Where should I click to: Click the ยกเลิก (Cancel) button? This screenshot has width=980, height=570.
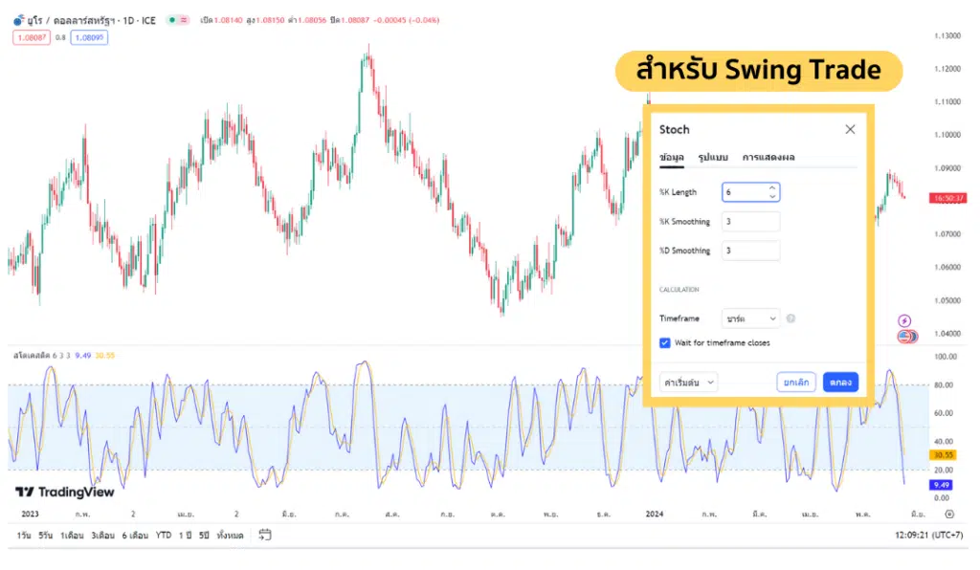point(796,383)
